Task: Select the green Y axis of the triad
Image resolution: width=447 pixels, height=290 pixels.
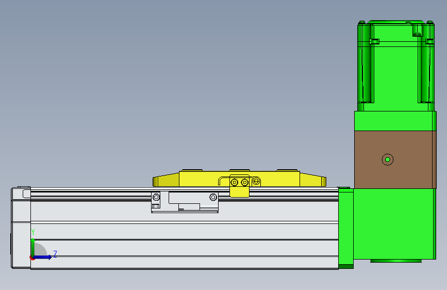Action: coord(33,248)
